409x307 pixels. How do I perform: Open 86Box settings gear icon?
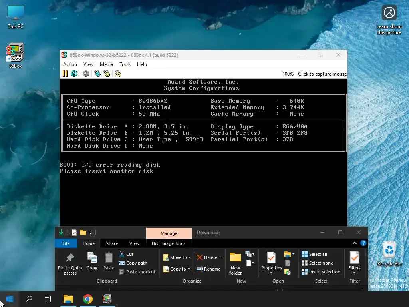118,74
